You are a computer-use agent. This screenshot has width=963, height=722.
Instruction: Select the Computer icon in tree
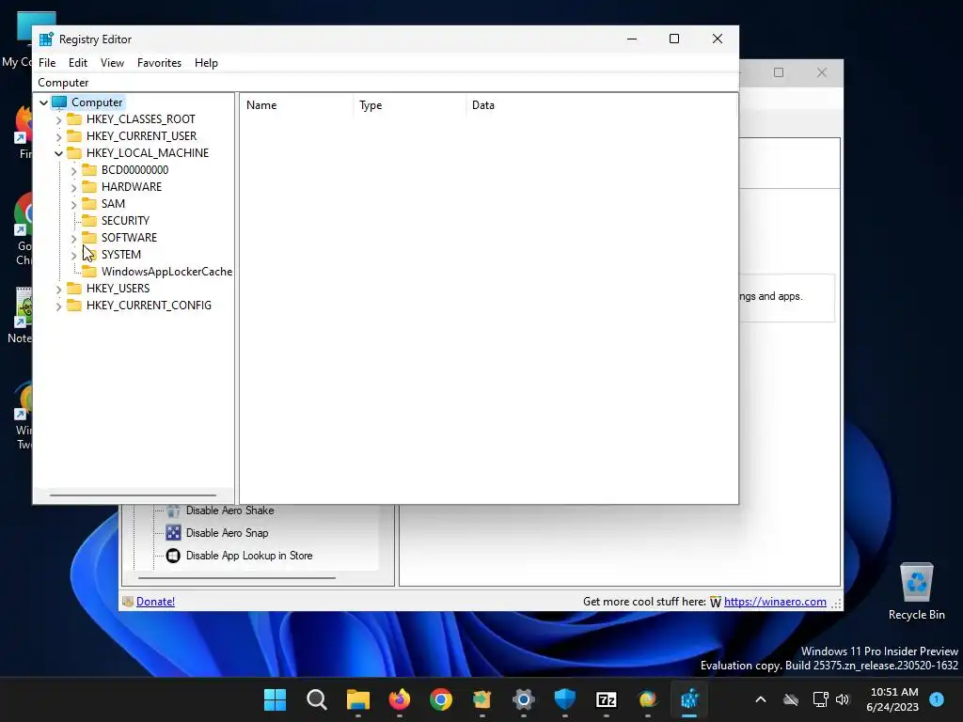click(59, 102)
